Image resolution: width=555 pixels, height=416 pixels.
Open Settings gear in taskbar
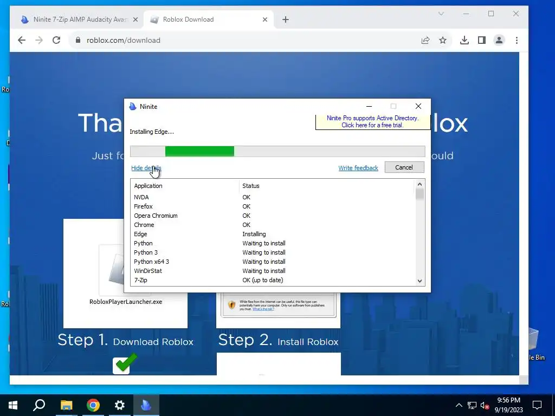tap(120, 405)
